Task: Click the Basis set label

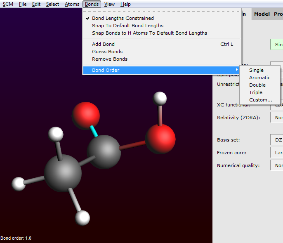Action: (228, 140)
